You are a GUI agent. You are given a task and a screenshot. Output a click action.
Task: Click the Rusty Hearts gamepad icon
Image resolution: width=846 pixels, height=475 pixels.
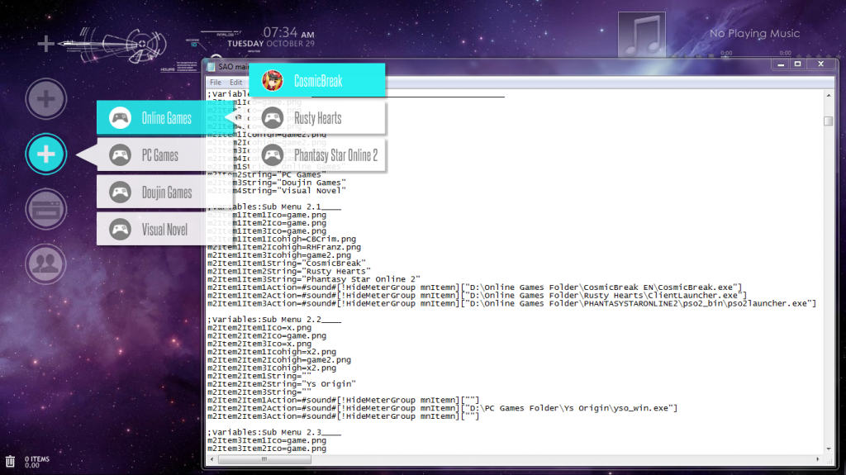point(273,117)
